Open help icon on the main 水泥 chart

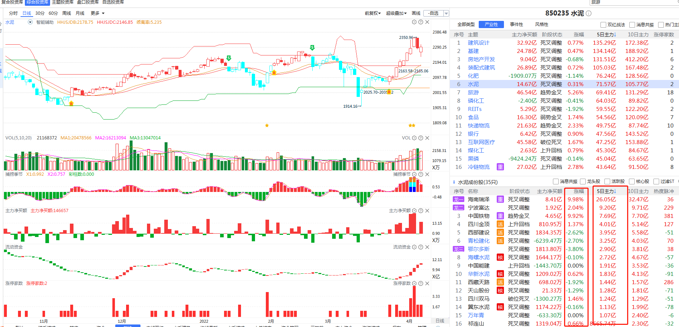click(421, 22)
